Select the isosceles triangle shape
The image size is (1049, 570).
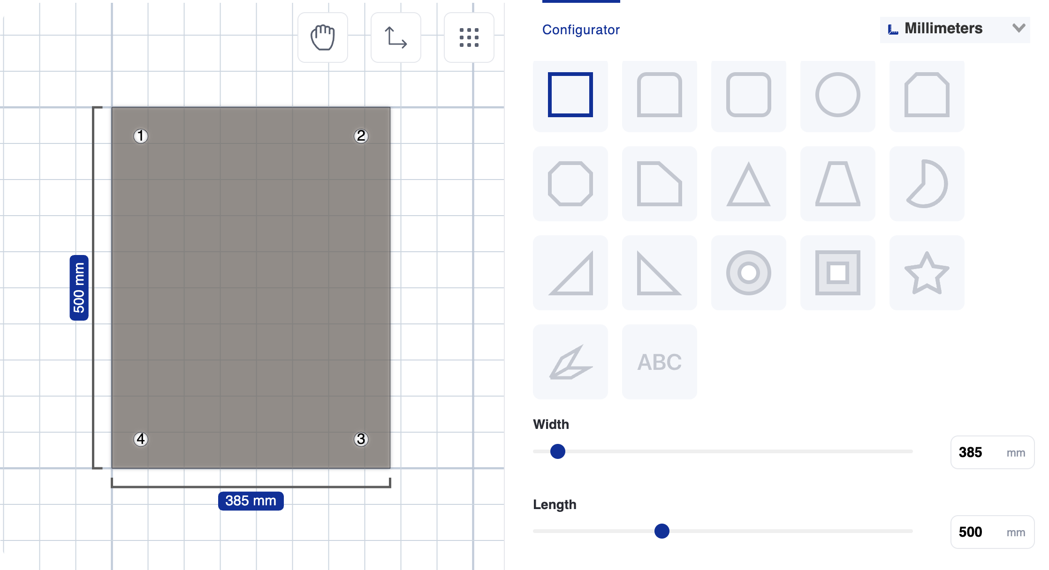(x=749, y=184)
